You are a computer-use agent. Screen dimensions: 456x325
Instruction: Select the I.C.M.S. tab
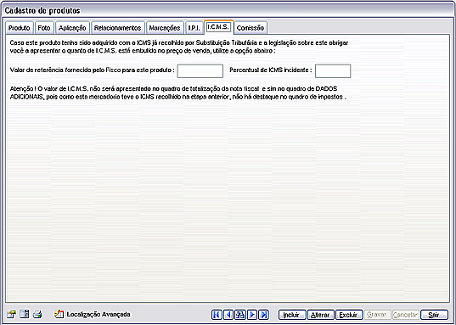point(218,27)
